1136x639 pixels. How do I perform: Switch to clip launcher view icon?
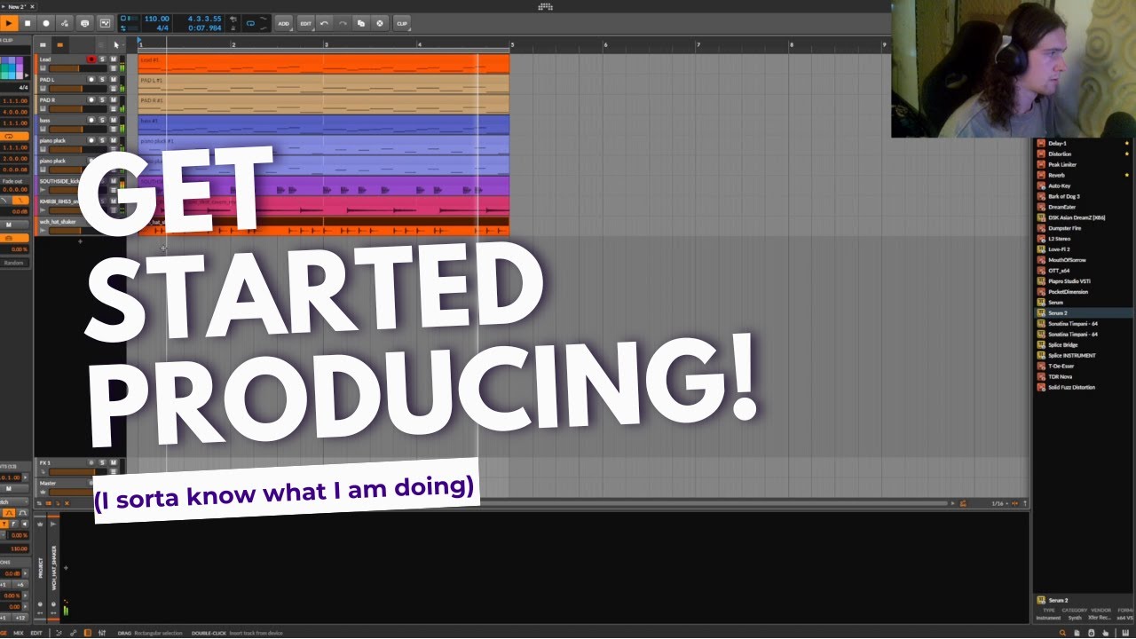tap(43, 44)
